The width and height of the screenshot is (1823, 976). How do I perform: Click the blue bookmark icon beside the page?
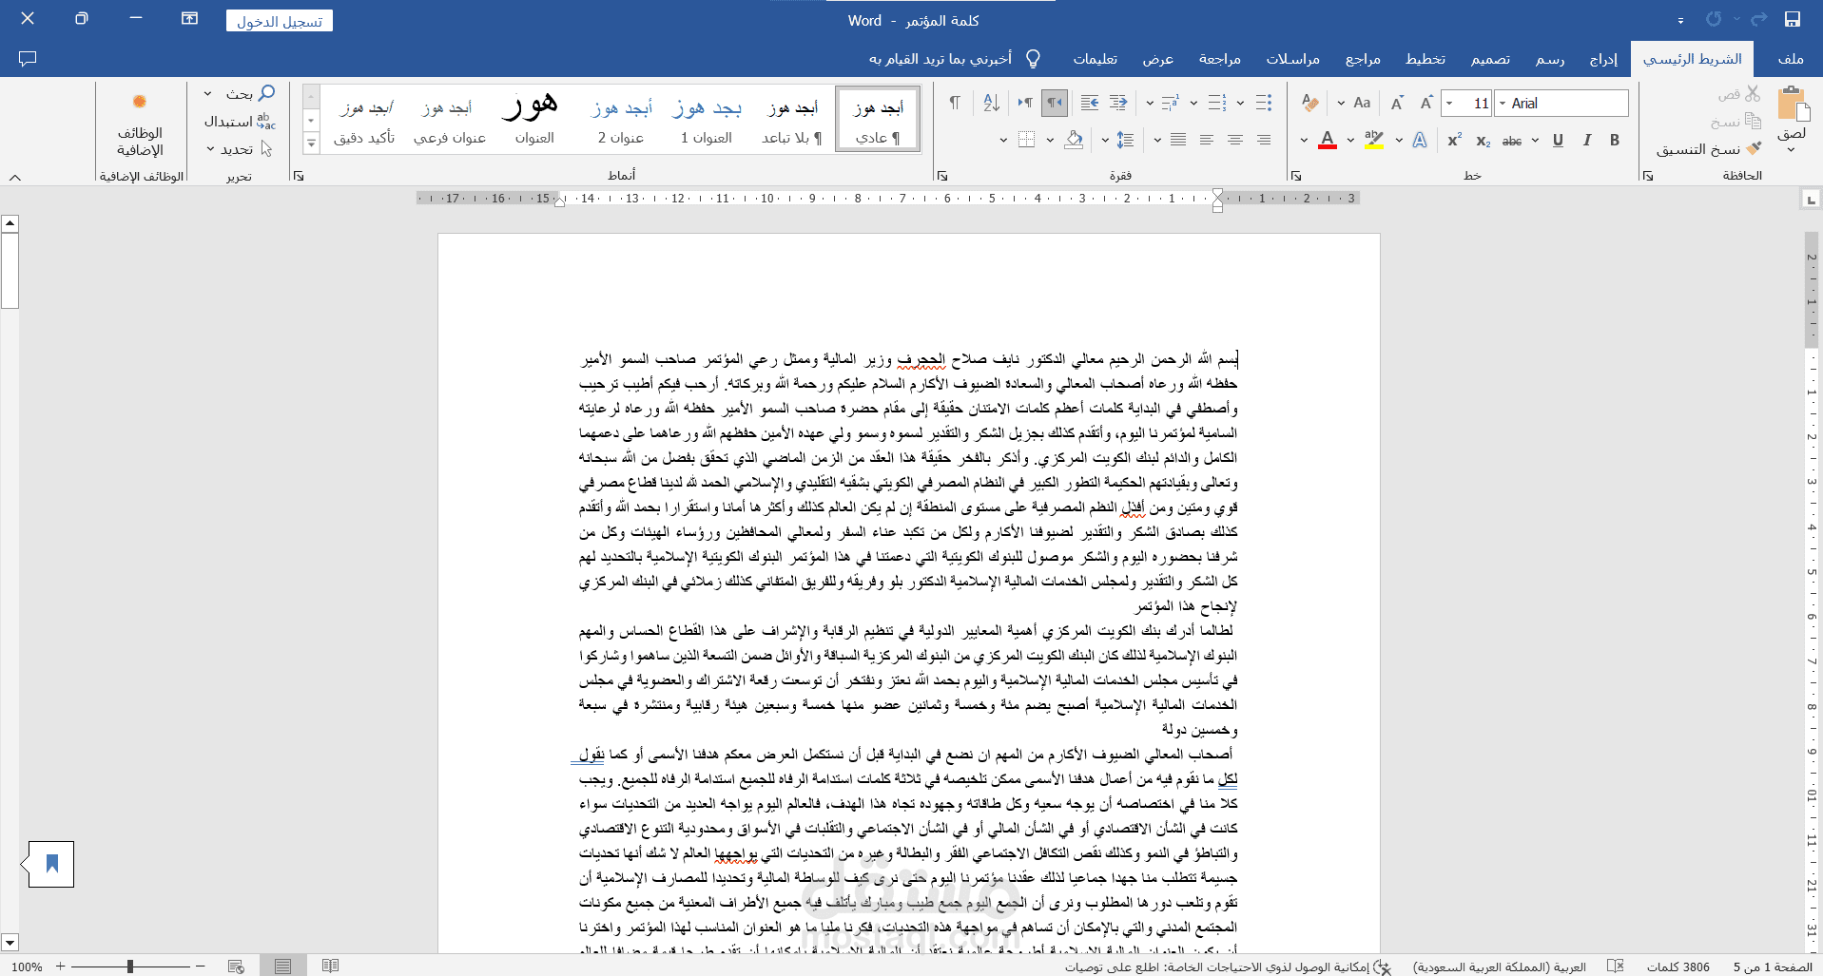point(51,864)
